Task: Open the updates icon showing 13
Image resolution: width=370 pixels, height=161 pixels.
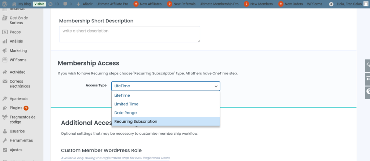Action: (x=50, y=4)
